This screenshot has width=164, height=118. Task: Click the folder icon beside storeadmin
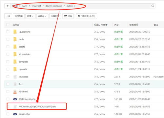click(x=15, y=54)
